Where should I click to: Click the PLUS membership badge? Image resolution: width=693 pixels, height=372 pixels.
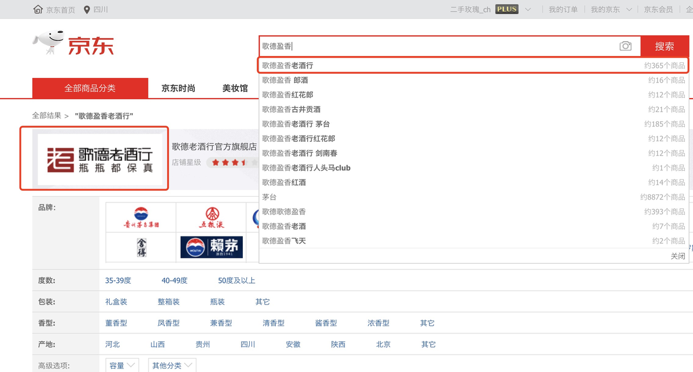coord(506,9)
